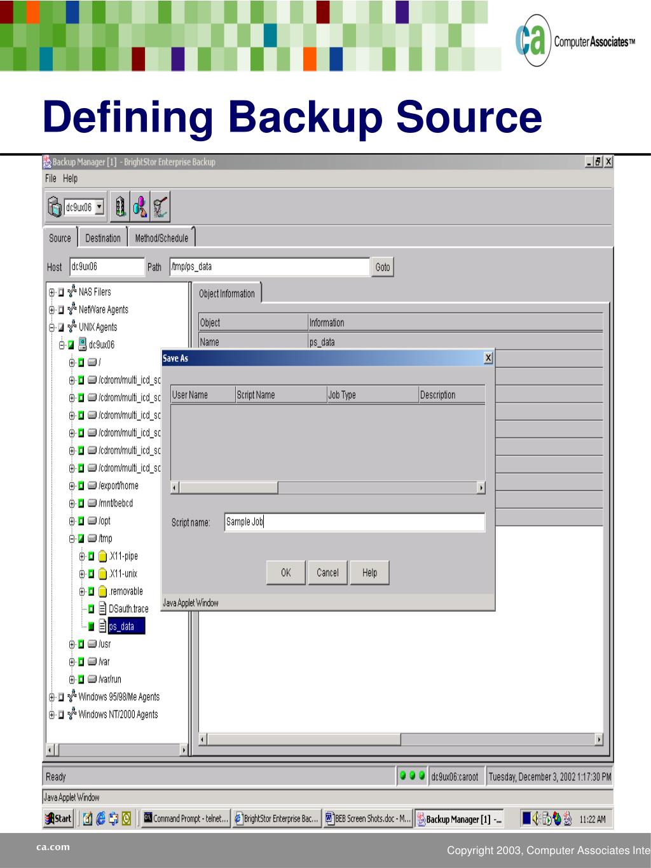Click the speaker volume tray icon
This screenshot has height=868, width=651.
pos(535,819)
